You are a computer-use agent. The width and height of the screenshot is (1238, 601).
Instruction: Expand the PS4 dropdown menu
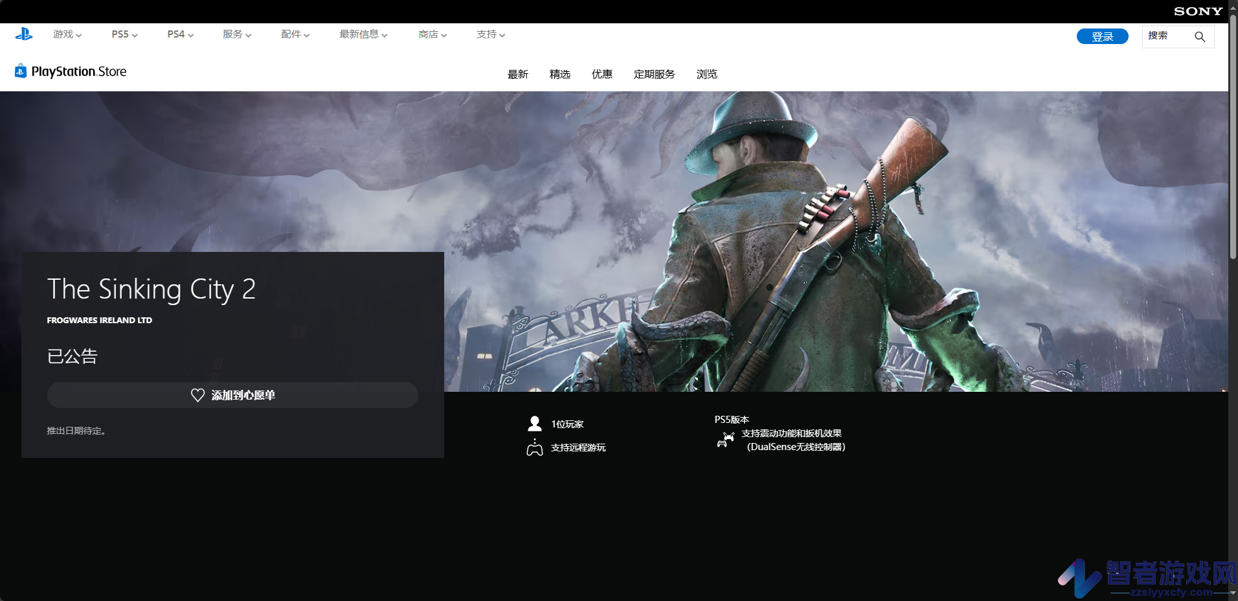tap(180, 34)
